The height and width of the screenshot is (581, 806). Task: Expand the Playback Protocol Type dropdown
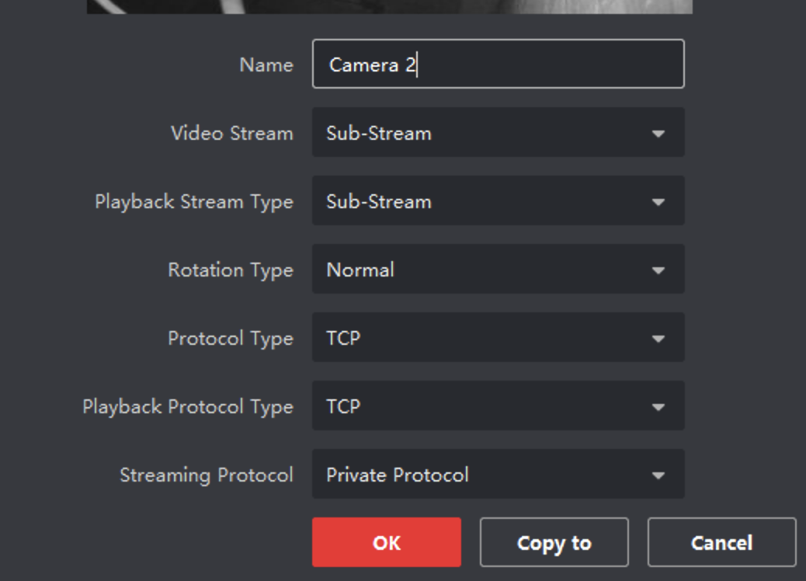(498, 406)
